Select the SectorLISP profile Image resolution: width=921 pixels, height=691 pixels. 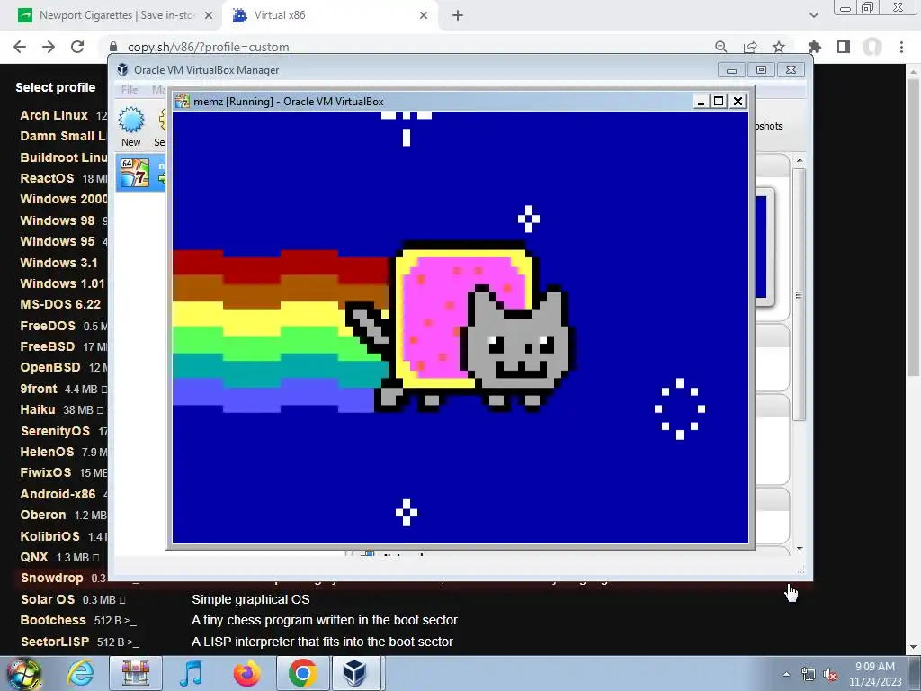(x=55, y=642)
